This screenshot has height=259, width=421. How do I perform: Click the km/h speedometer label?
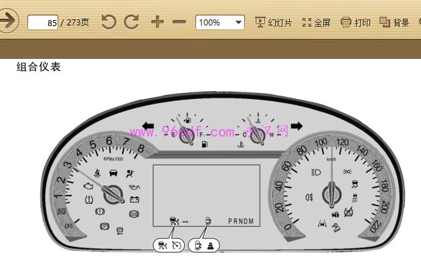(331, 159)
